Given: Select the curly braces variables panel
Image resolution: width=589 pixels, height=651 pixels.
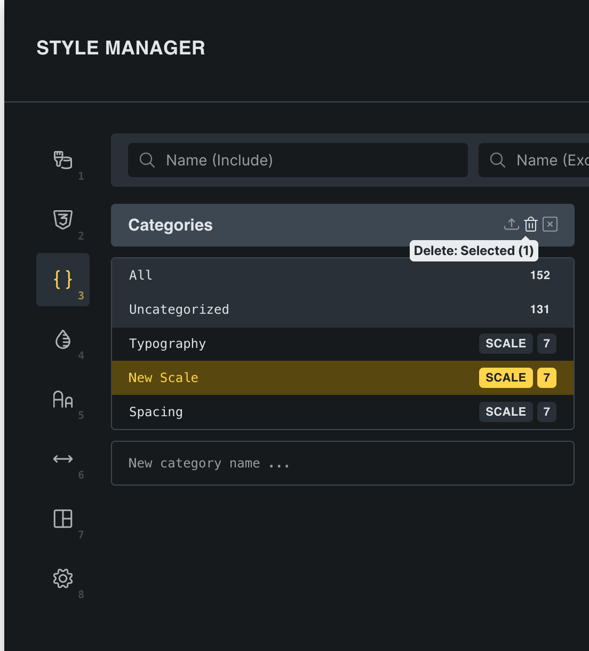Looking at the screenshot, I should point(62,280).
